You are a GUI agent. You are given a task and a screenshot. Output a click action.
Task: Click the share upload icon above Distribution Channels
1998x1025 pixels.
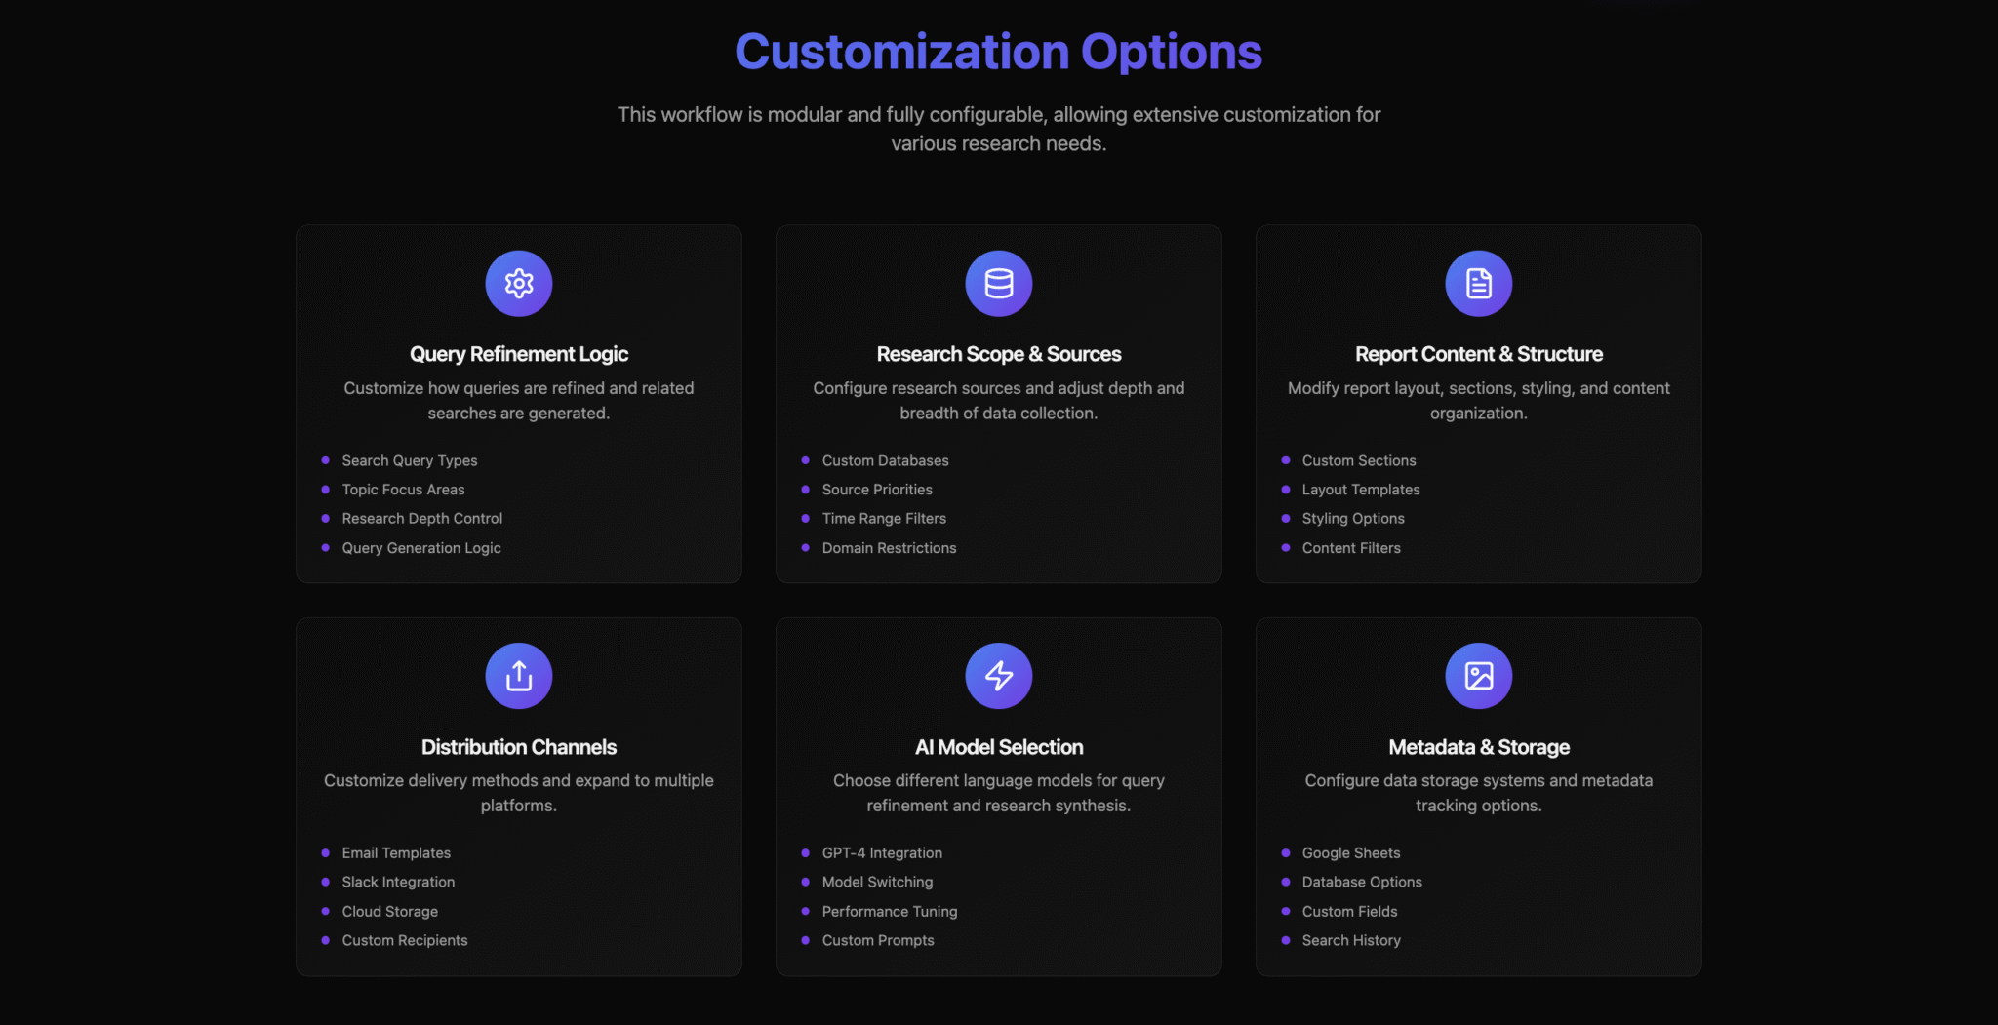pos(519,676)
